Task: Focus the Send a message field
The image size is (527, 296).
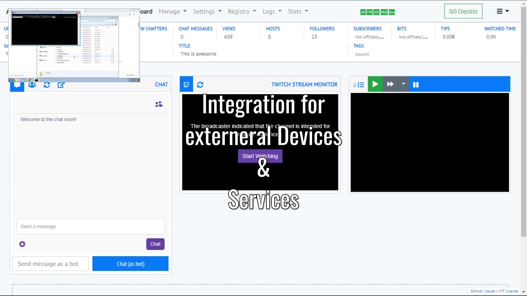Action: (x=91, y=227)
